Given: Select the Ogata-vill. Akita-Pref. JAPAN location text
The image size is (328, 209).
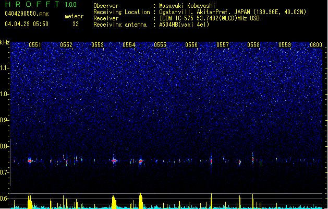Looking at the screenshot, I should click(x=233, y=12).
